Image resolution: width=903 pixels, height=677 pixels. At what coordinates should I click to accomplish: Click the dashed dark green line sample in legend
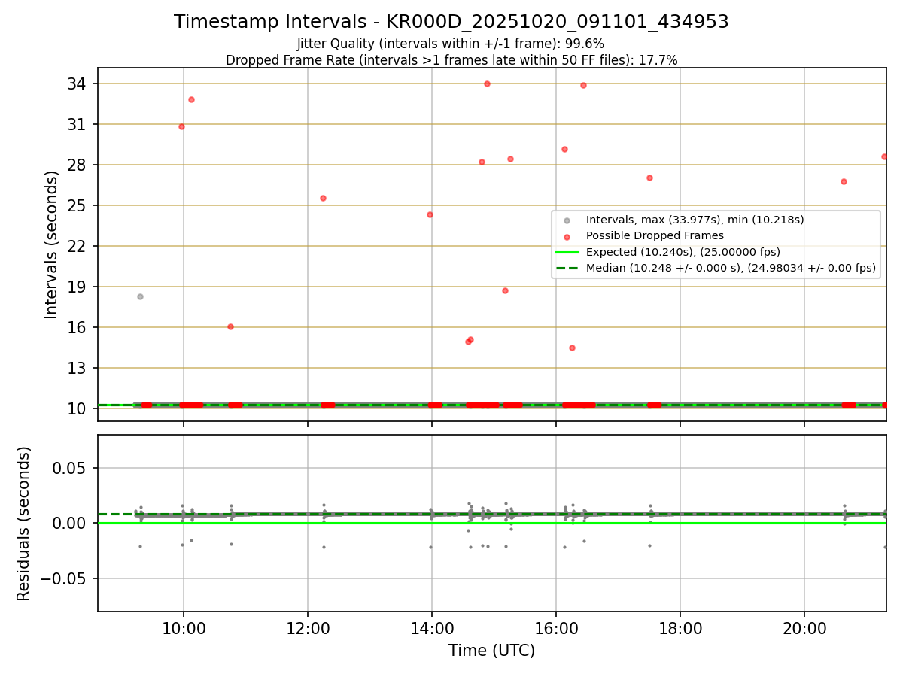click(567, 268)
